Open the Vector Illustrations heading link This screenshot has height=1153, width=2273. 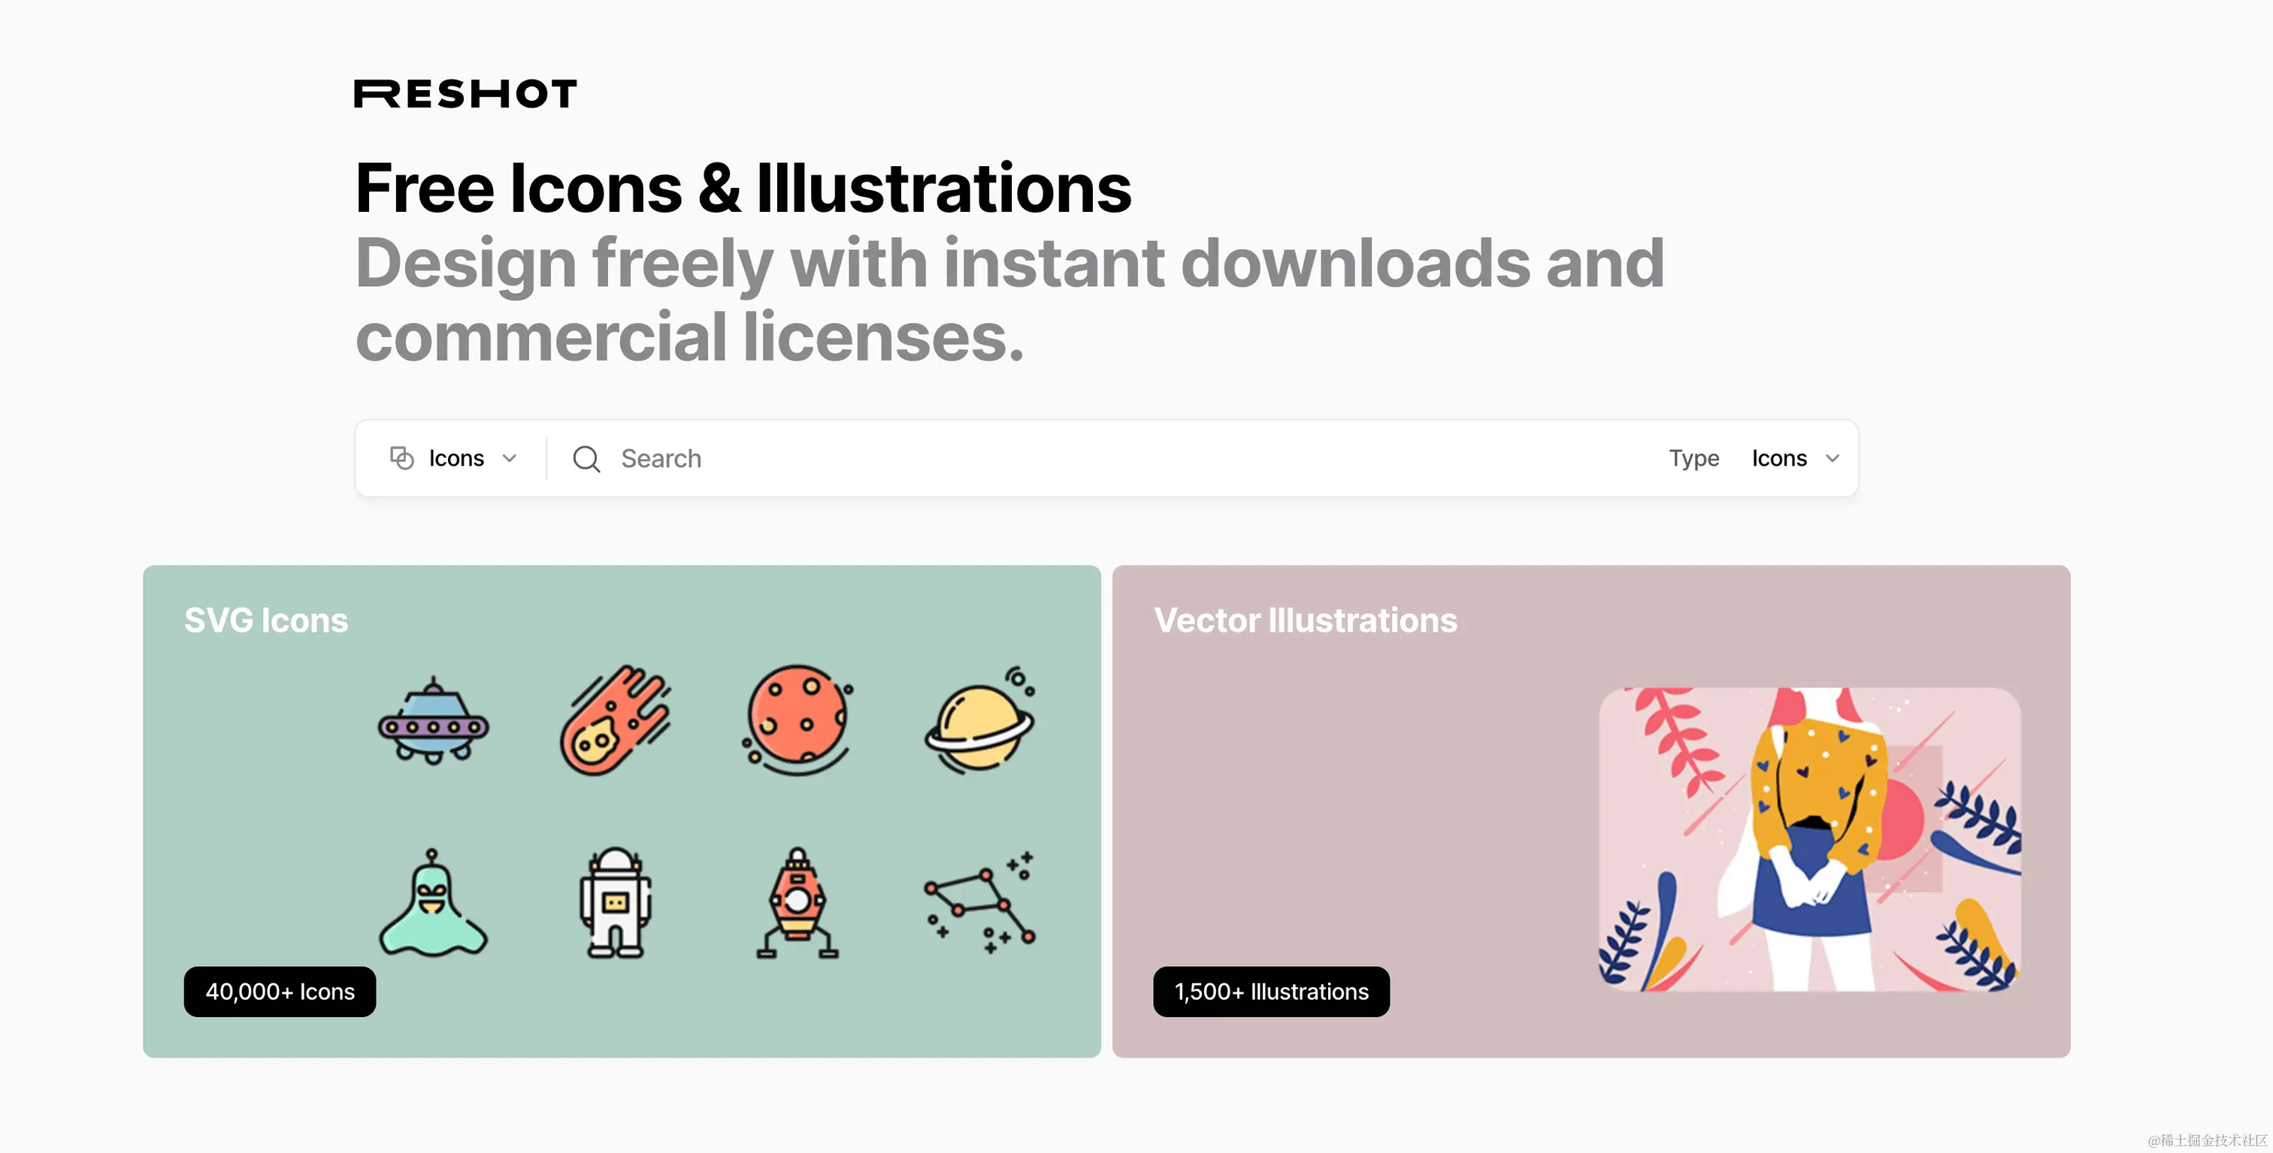click(1305, 620)
